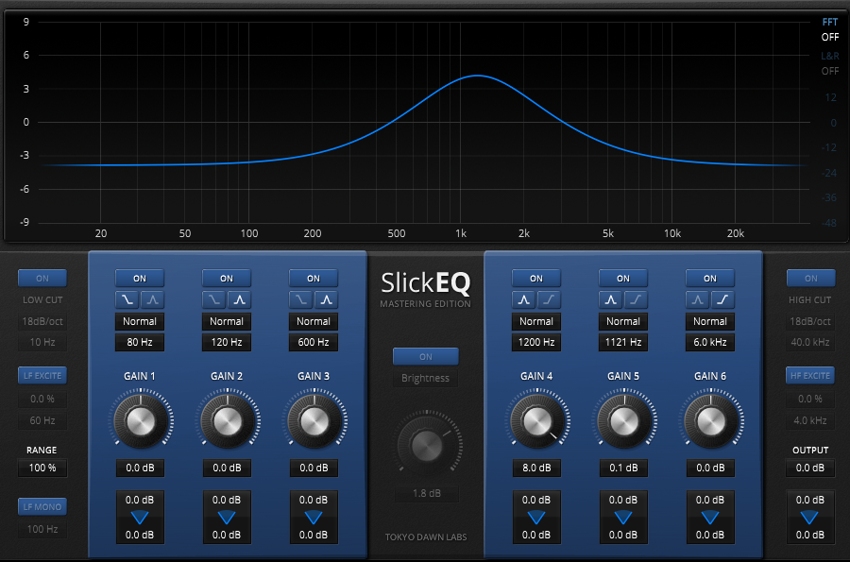Click the High Cut 40.0 kHz field

coord(810,342)
